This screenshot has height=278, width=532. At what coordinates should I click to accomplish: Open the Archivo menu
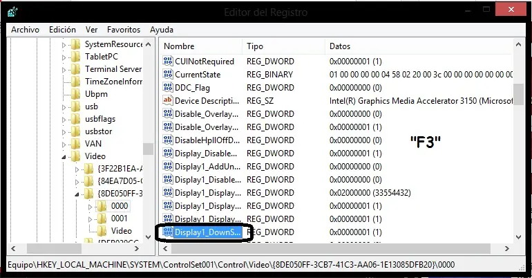point(25,30)
